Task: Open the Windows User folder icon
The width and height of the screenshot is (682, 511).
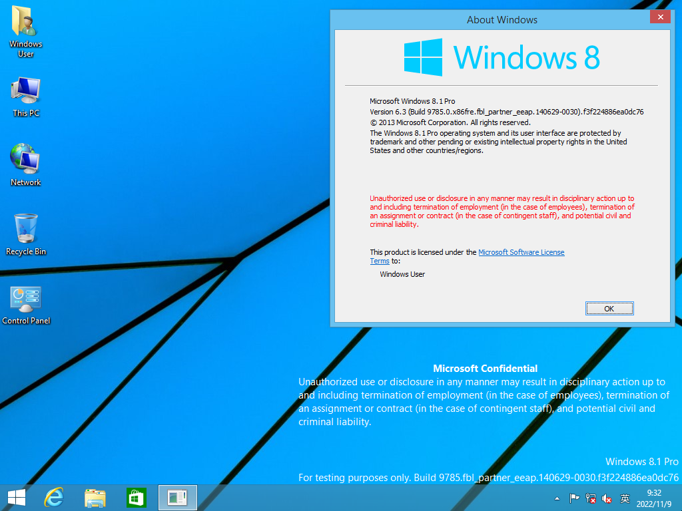Action: click(x=26, y=31)
